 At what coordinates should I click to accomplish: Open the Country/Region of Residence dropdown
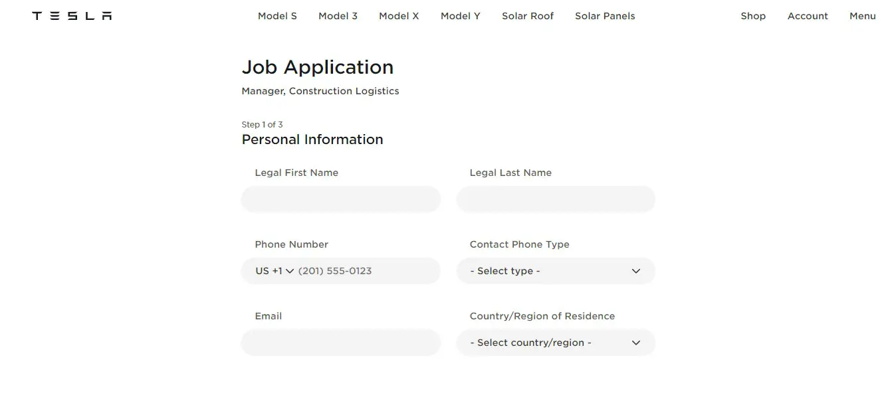pos(556,343)
